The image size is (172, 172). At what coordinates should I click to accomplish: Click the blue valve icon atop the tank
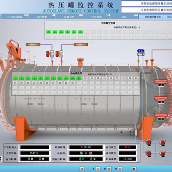[141, 51]
